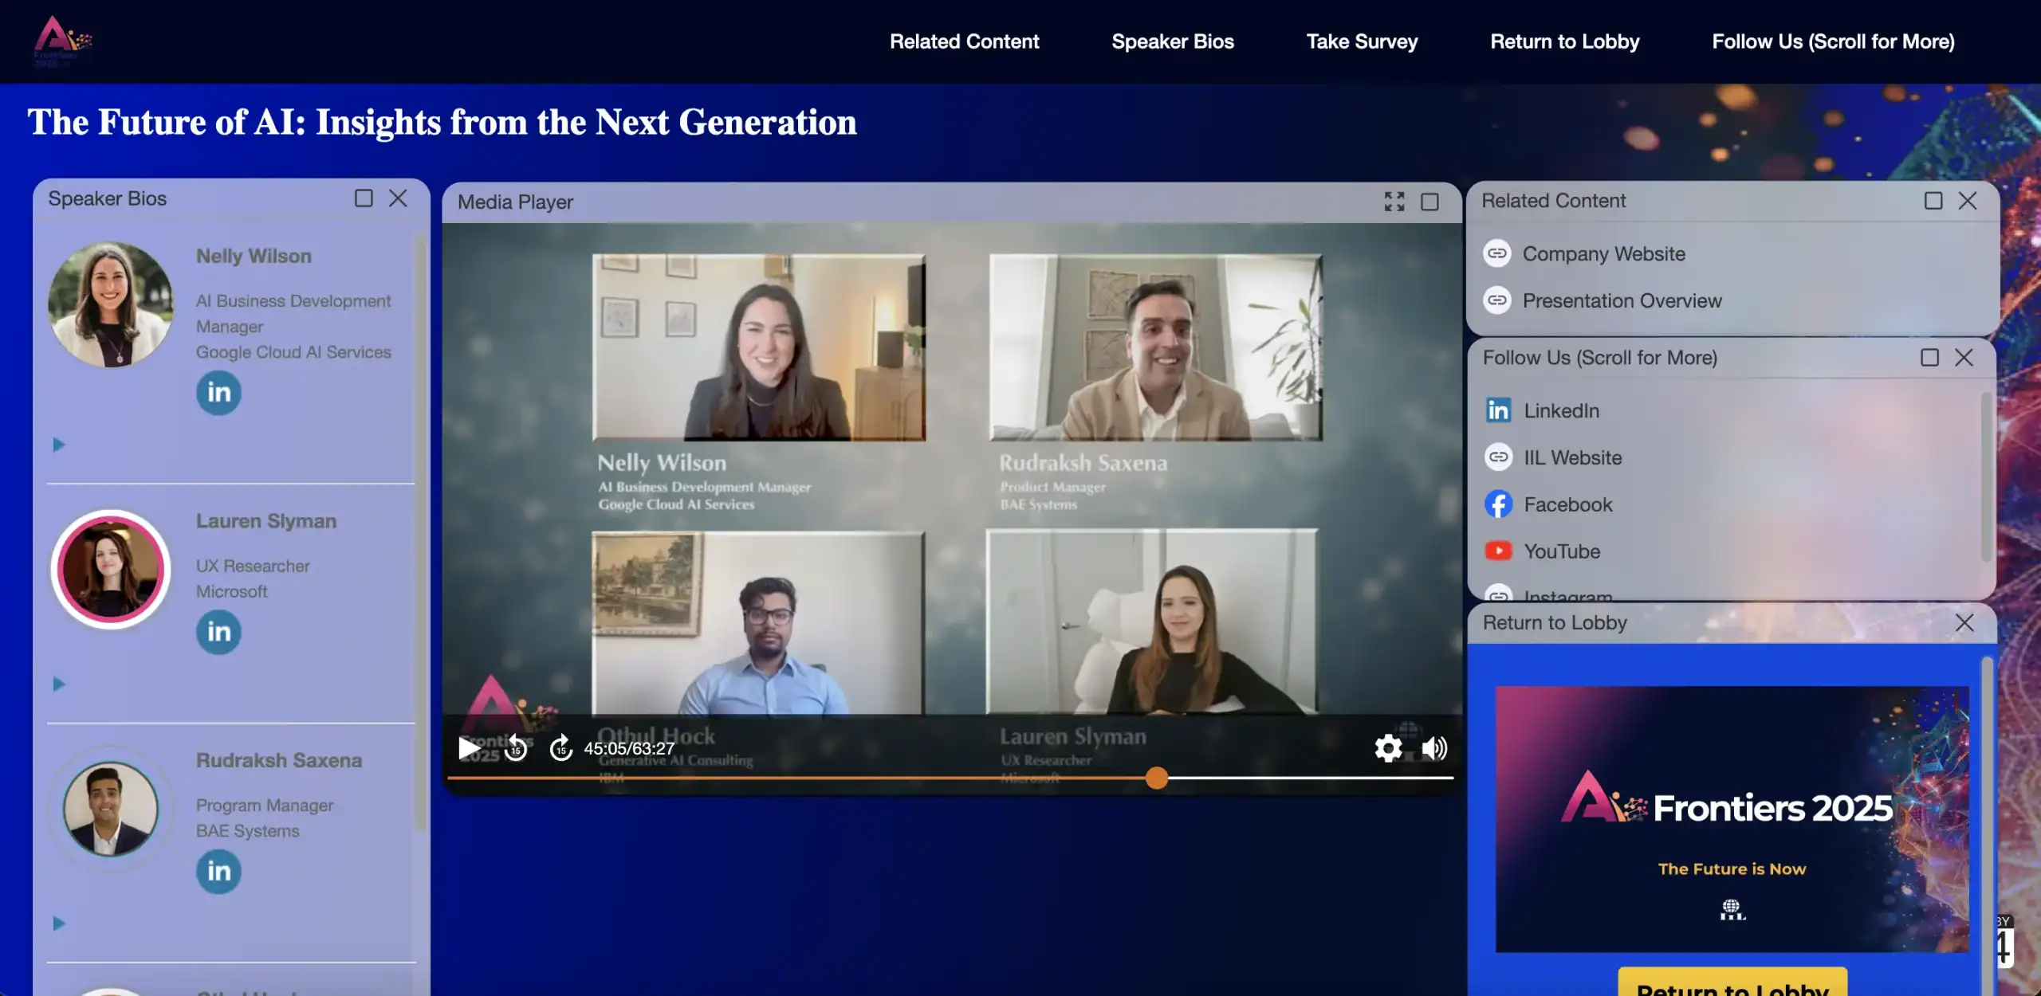Click the IIL Website link icon
2041x996 pixels.
pos(1498,457)
